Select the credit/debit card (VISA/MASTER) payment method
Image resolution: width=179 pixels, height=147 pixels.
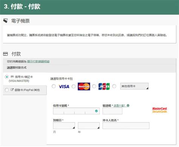pos(7,77)
